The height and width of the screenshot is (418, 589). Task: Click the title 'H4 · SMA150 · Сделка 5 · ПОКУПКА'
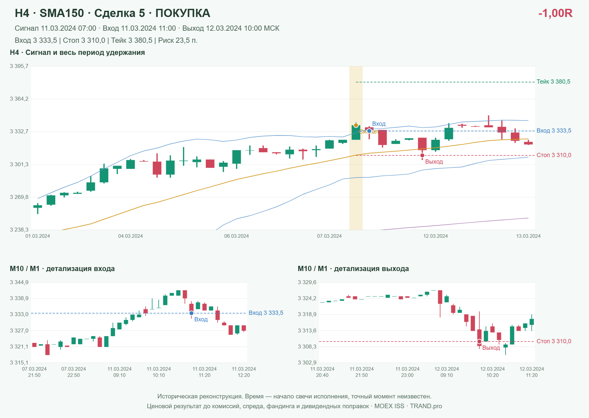113,13
